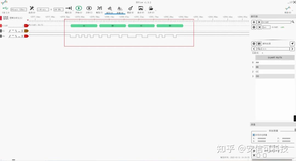Screen dimensions: 296x161
Task: Add a decoder with the plus button
Action: (254, 22)
